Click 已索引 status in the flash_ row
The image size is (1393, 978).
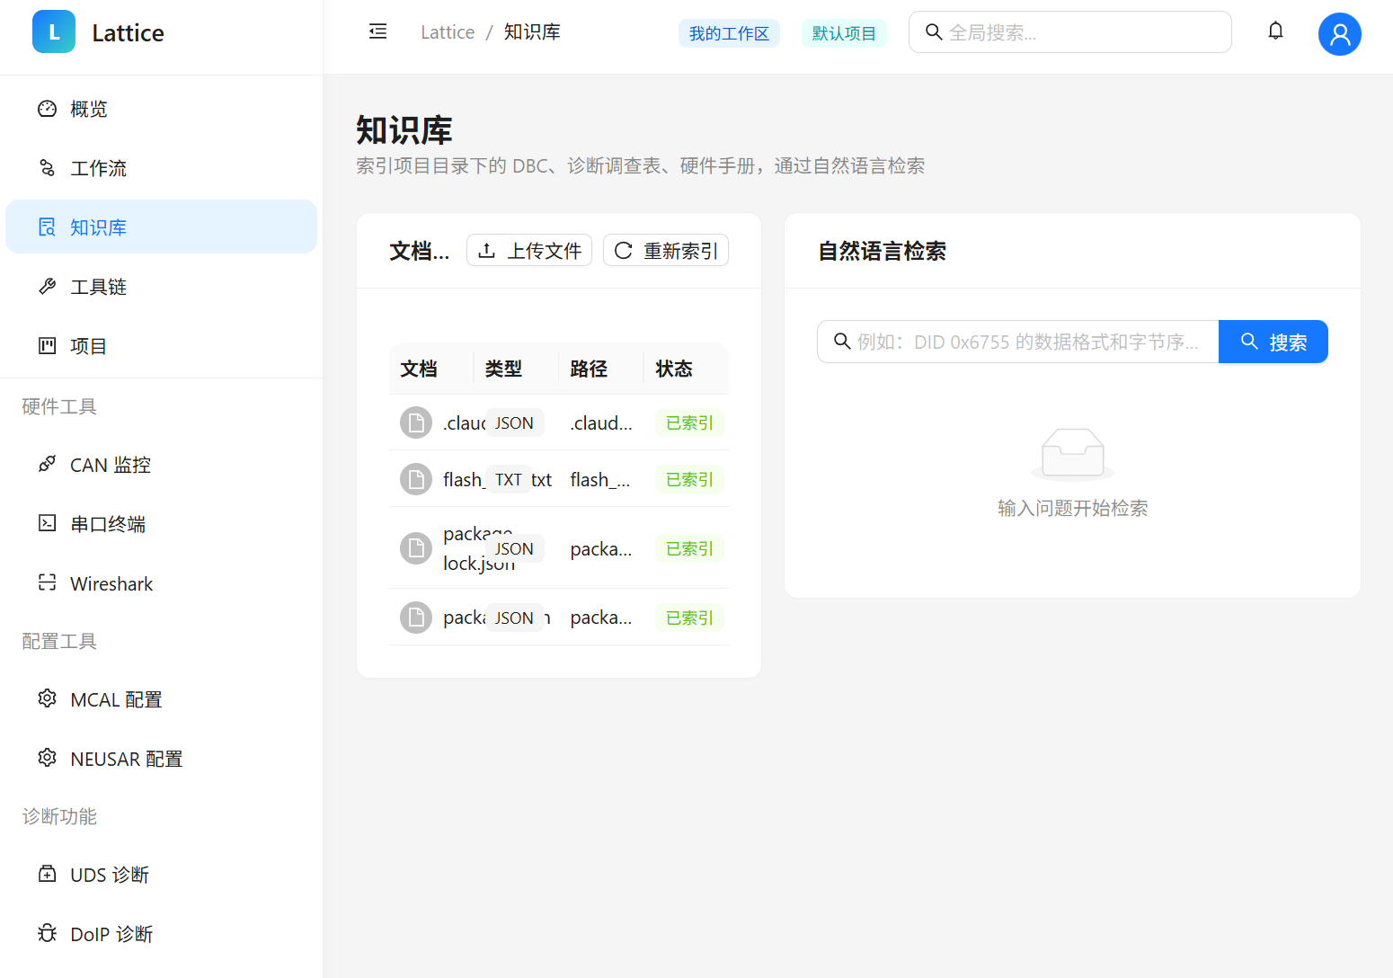[x=689, y=480]
